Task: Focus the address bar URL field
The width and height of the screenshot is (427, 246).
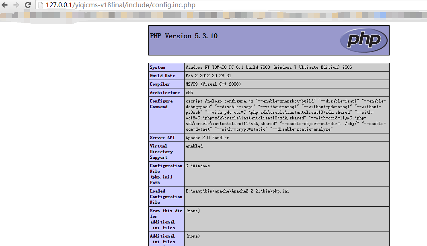Action: (232, 5)
